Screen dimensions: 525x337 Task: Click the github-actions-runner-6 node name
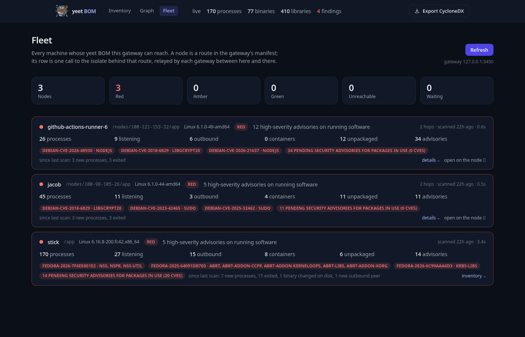[78, 127]
